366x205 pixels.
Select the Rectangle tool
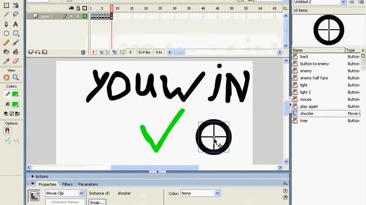[16, 33]
